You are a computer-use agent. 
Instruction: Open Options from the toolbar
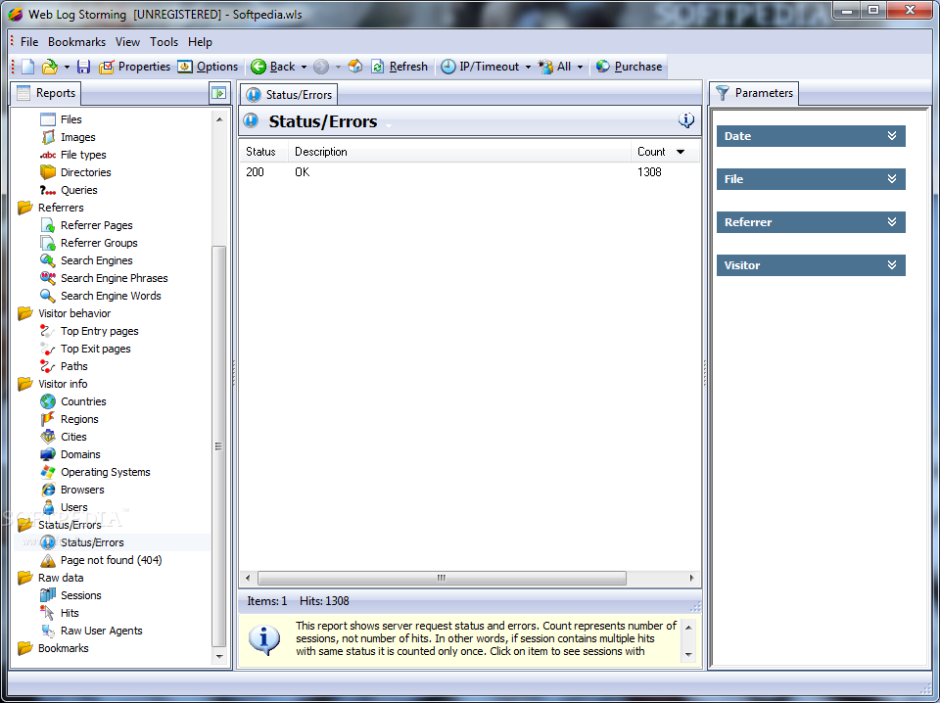208,67
